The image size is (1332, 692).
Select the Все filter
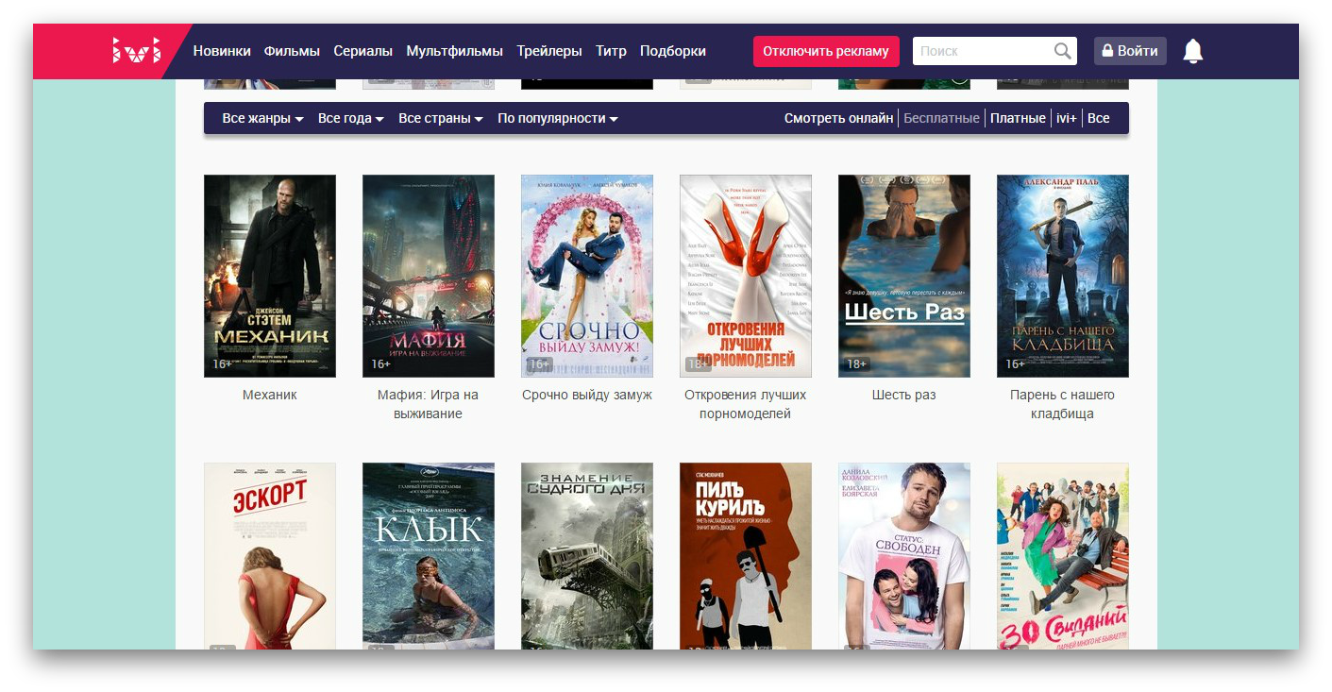1098,118
